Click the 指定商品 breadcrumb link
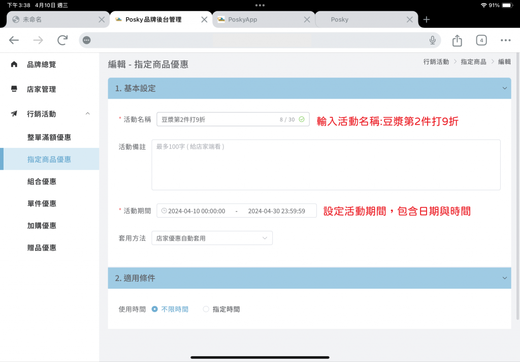Screen dimensions: 520x362 pyautogui.click(x=473, y=62)
